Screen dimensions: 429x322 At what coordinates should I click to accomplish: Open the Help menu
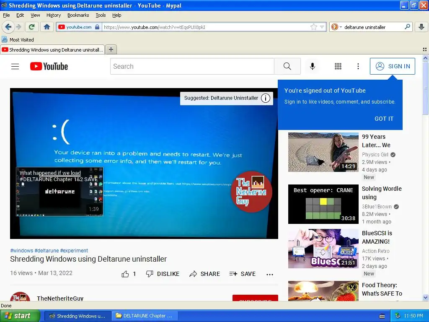[116, 15]
